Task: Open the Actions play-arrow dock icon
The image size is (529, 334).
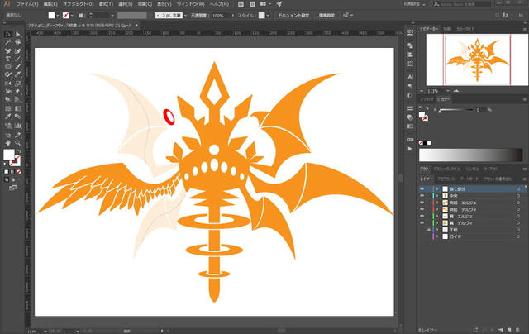Action: click(410, 149)
